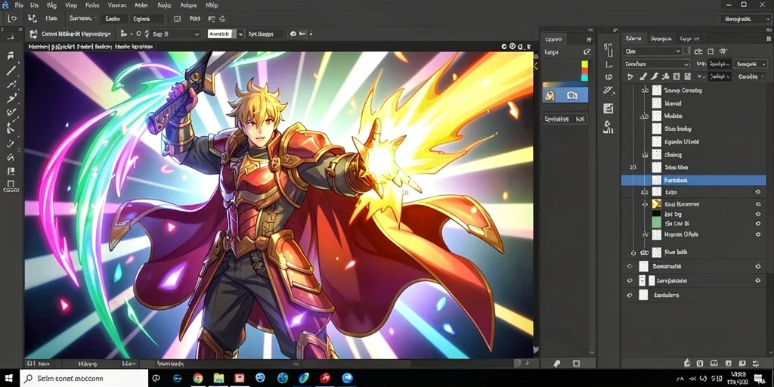The height and width of the screenshot is (387, 774).
Task: Click the Windows taskbar search box
Action: point(84,379)
